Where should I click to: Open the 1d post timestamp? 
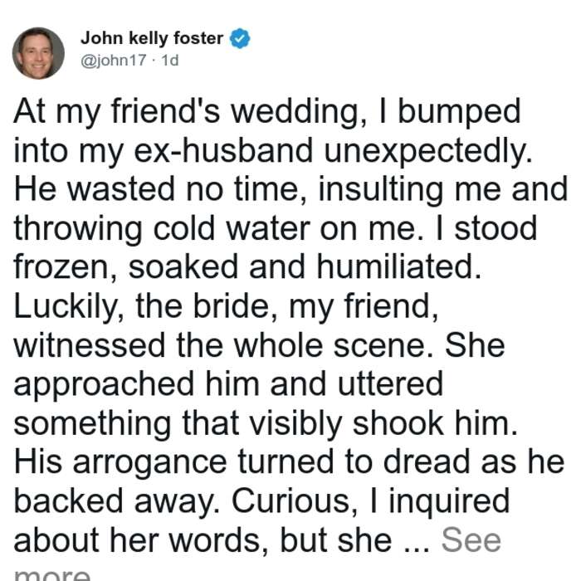click(x=170, y=60)
